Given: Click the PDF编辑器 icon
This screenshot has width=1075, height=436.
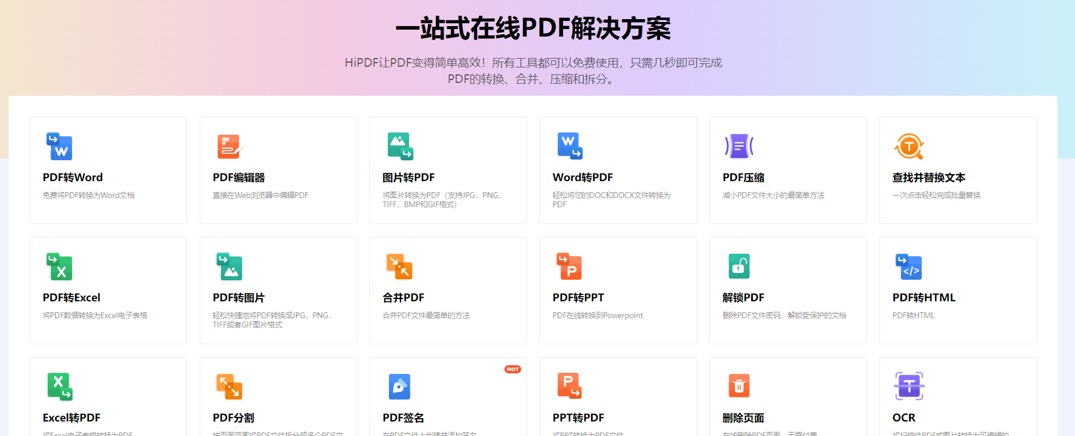Looking at the screenshot, I should (230, 146).
